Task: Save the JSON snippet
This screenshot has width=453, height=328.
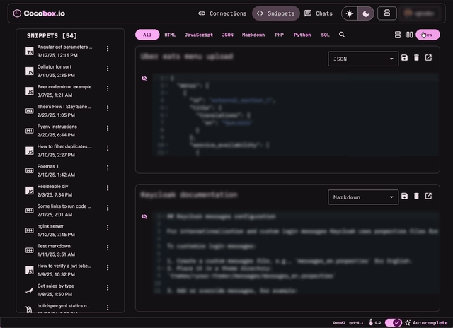Action: (404, 58)
